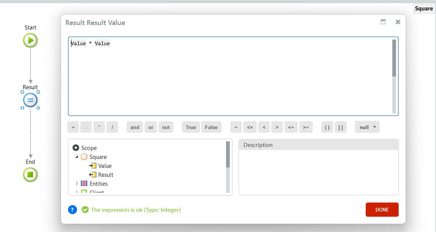The image size is (436, 232).
Task: Click the not-equal <> operator button
Action: tap(250, 127)
